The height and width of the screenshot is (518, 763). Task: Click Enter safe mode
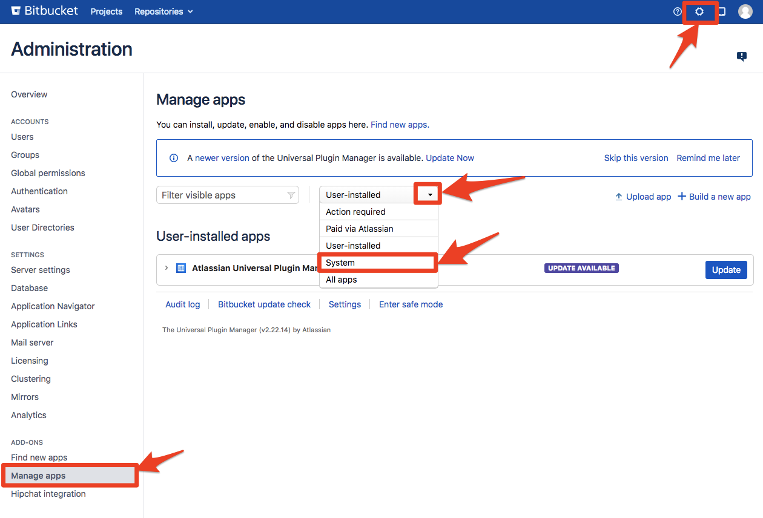(x=411, y=304)
